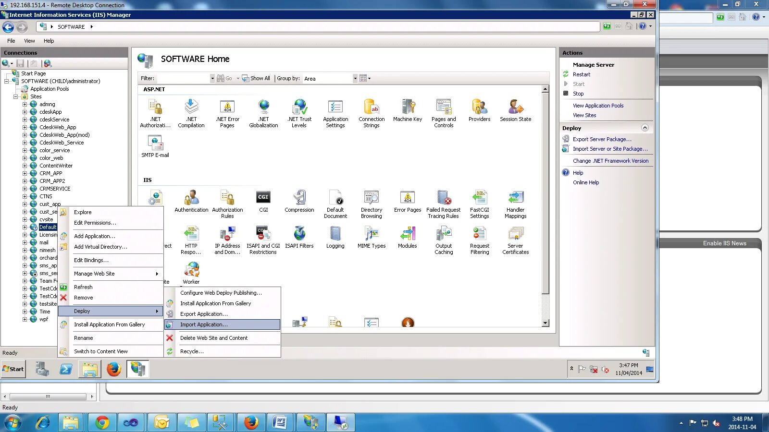This screenshot has height=432, width=769.
Task: Open Firefox on the remote taskbar
Action: [x=114, y=369]
